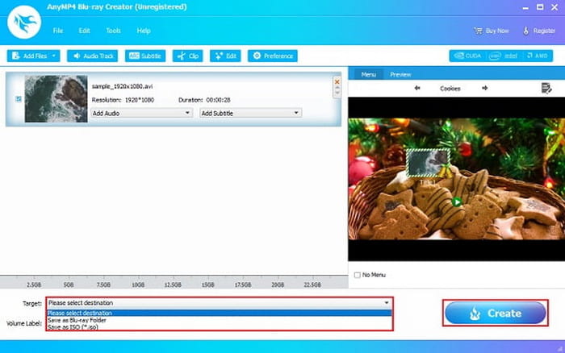
Task: Enable the No Menu checkbox
Action: pos(358,275)
